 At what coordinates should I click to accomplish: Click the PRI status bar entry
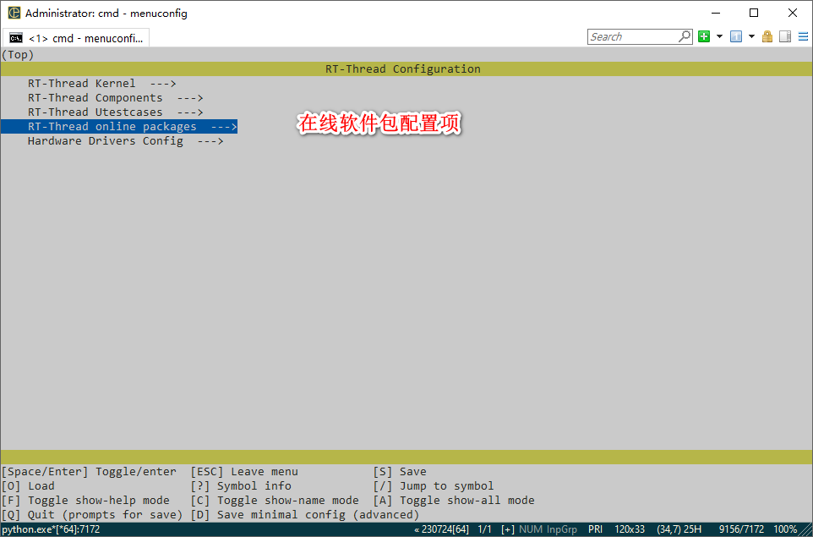click(595, 529)
